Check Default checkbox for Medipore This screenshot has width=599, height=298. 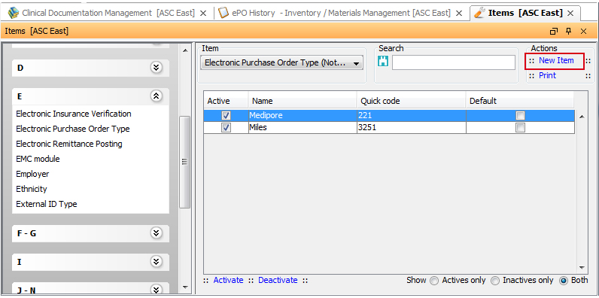click(x=520, y=115)
